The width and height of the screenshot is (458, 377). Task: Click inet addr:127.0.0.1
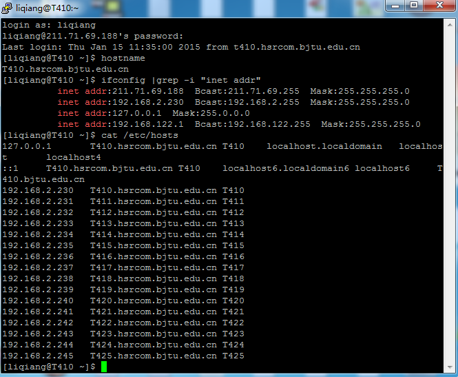tap(110, 114)
